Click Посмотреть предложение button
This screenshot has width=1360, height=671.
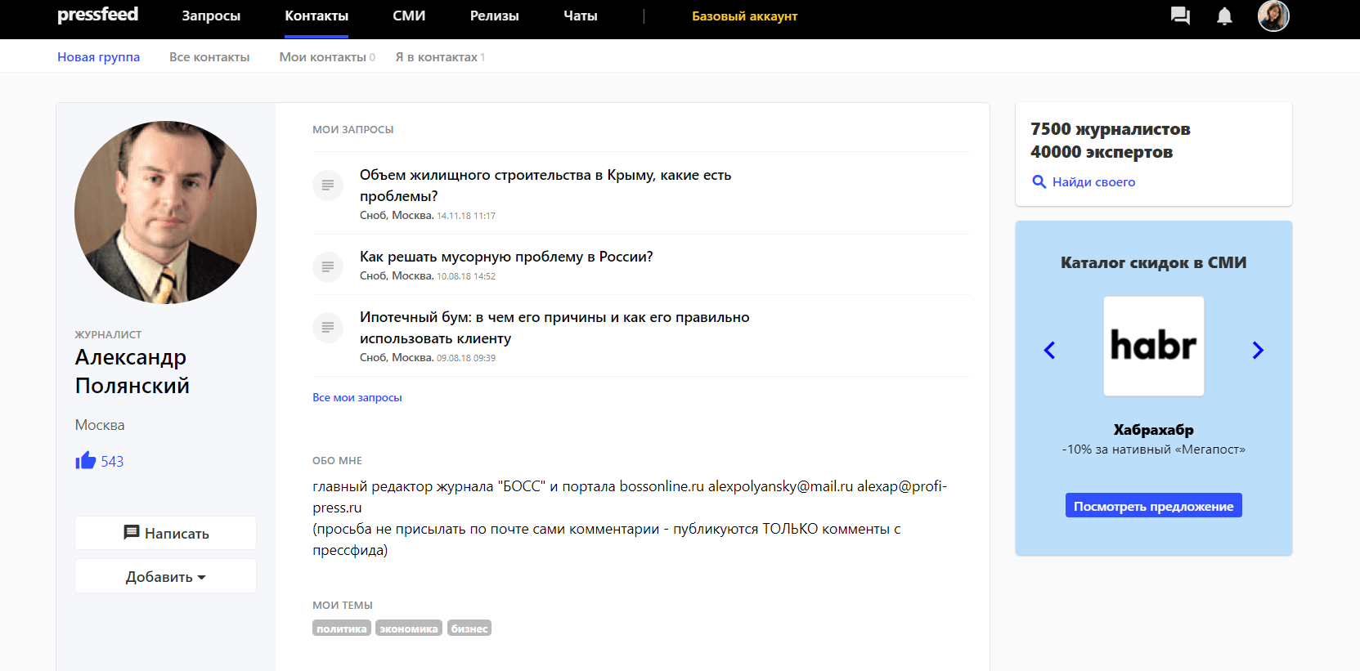tap(1153, 506)
